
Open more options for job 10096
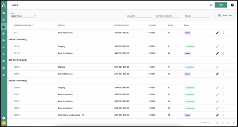coord(223,74)
